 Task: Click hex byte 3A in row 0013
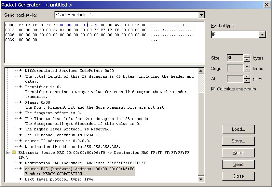pyautogui.click(x=55, y=30)
